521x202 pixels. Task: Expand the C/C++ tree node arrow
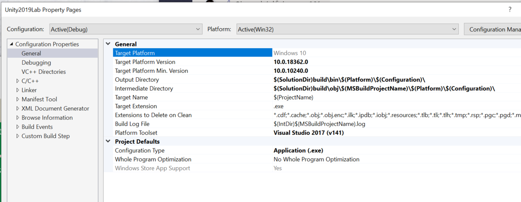coord(18,81)
